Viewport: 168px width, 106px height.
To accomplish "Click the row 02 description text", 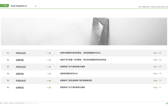I will pyautogui.click(x=83, y=60).
